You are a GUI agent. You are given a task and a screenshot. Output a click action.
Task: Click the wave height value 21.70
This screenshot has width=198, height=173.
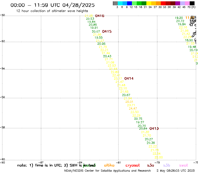point(147,135)
